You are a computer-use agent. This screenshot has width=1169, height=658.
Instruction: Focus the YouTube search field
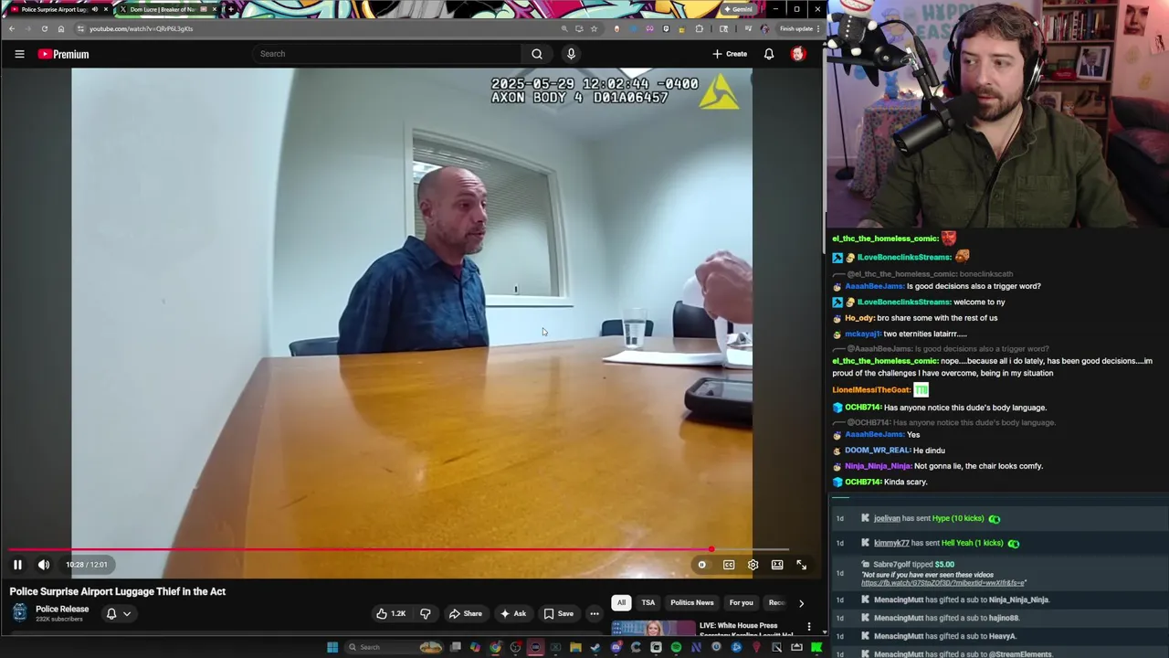click(388, 54)
